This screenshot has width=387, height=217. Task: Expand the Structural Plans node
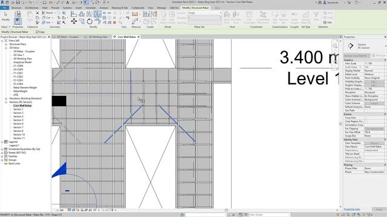click(6, 44)
